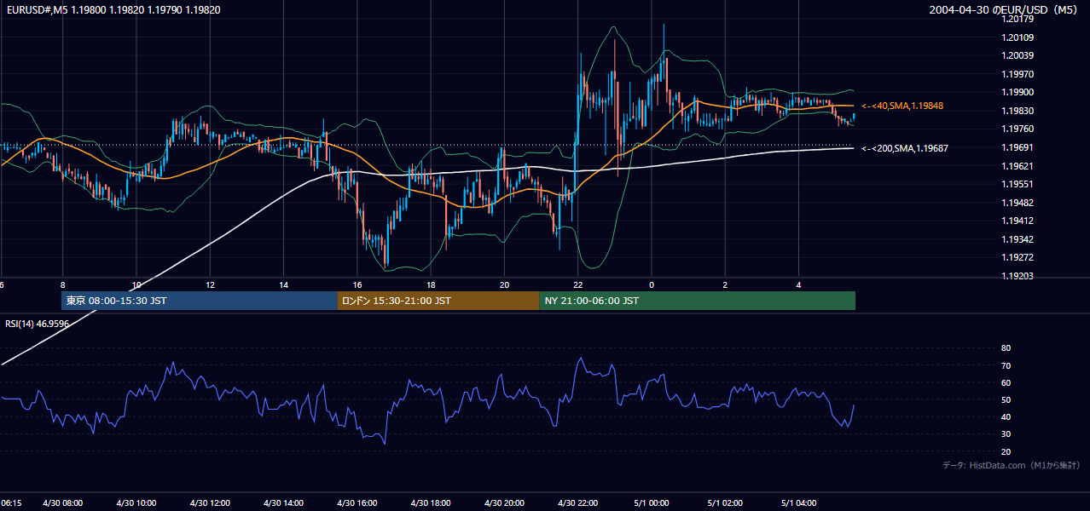
Task: Click RSI axis level 20
Action: pyautogui.click(x=1006, y=451)
